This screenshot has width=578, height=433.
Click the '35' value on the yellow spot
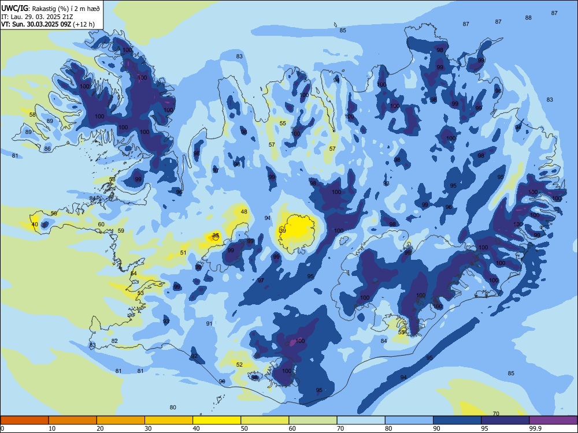pos(216,235)
